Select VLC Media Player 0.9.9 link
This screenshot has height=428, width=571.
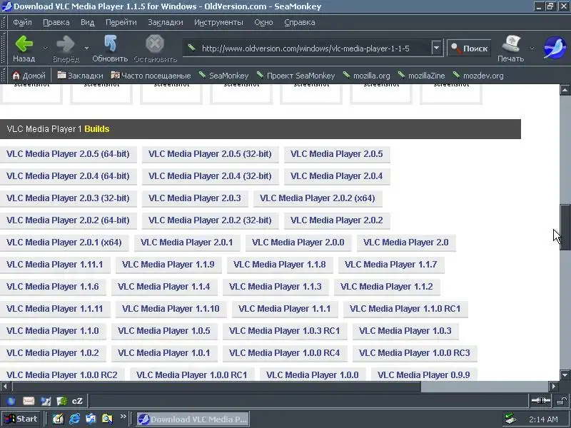[x=424, y=375]
